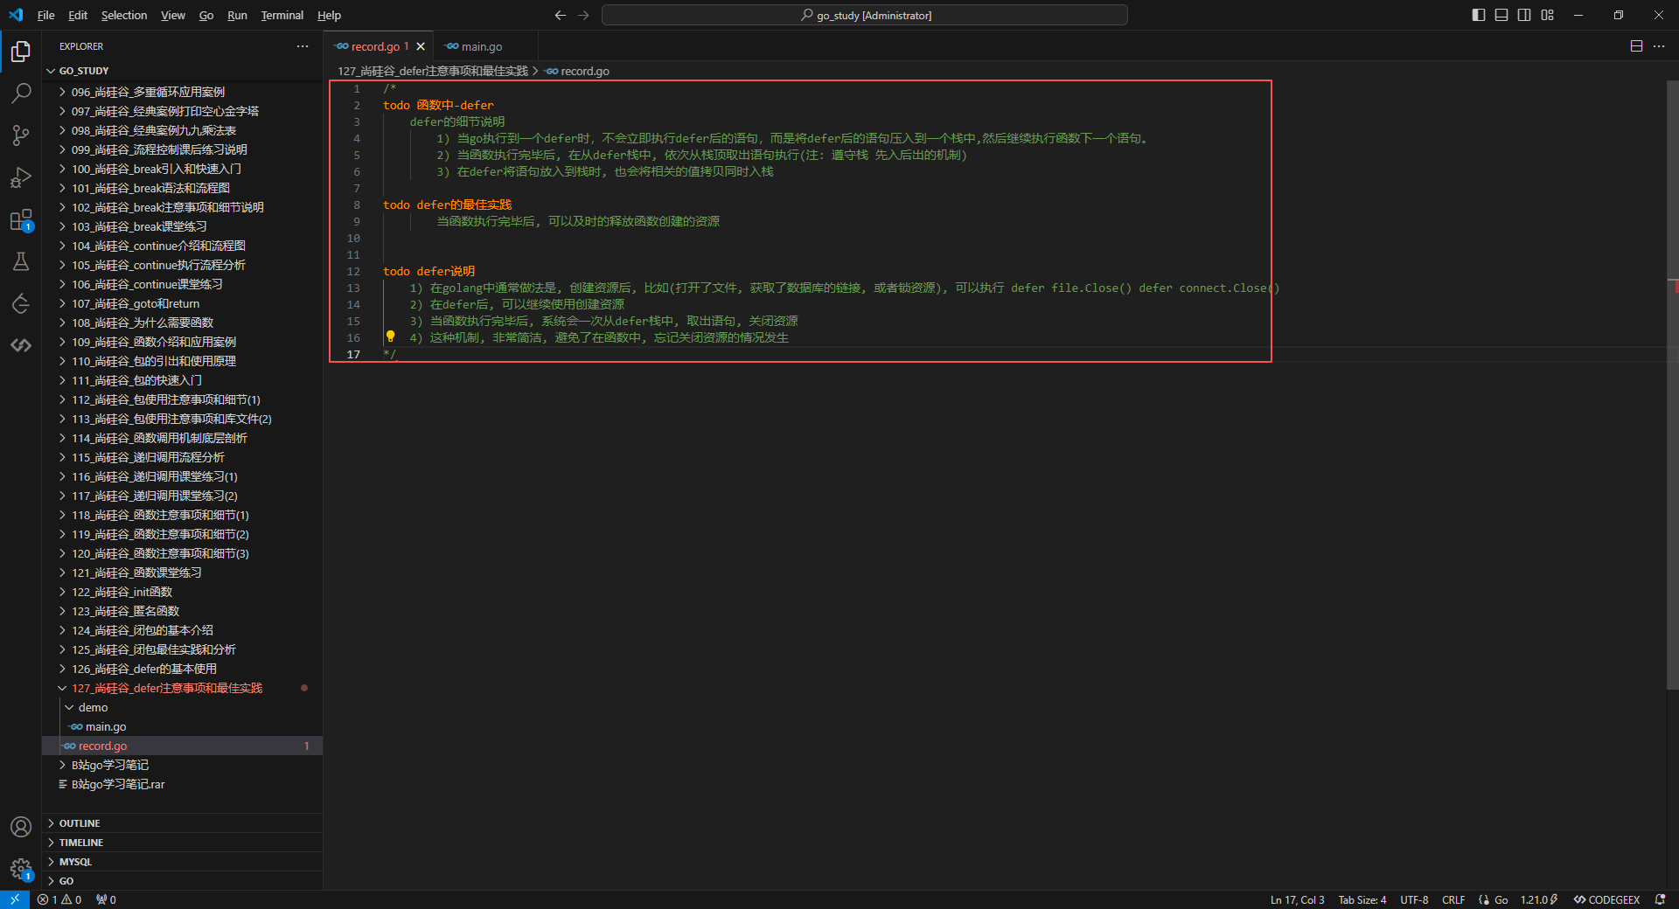Open the File menu
This screenshot has height=909, width=1679.
click(x=46, y=15)
